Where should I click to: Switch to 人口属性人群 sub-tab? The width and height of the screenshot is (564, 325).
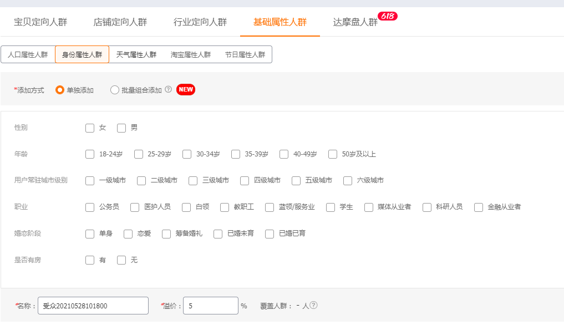[28, 55]
